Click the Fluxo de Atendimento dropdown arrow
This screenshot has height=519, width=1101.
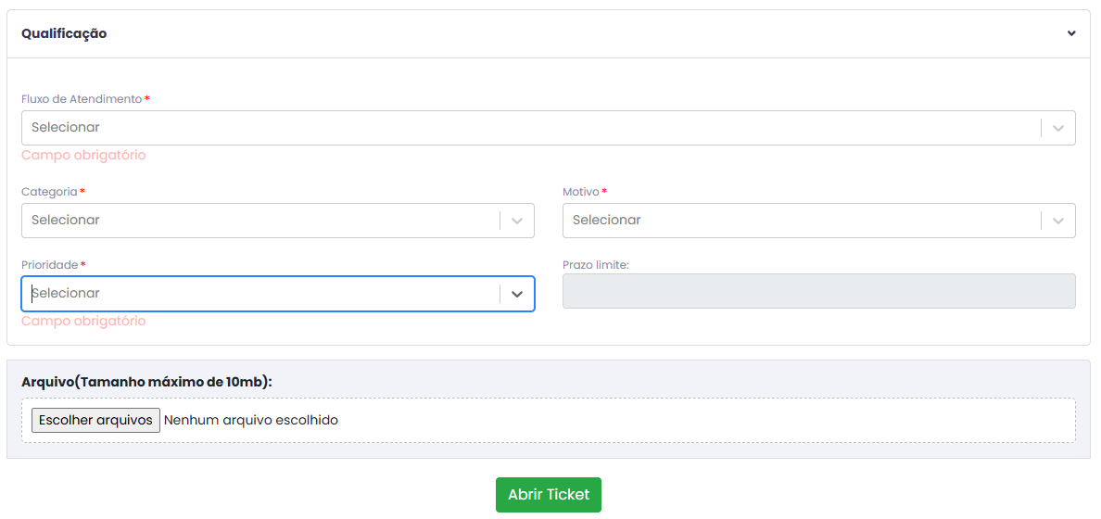pyautogui.click(x=1058, y=128)
